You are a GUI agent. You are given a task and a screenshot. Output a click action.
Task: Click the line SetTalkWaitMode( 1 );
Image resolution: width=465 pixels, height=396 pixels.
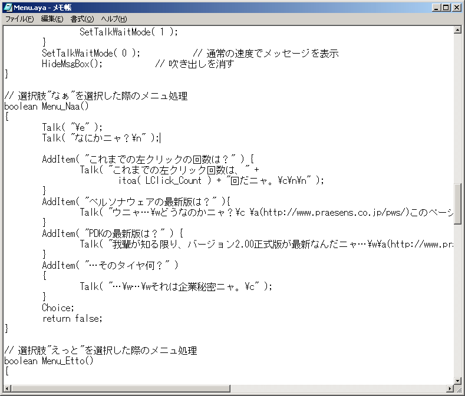[x=128, y=32]
